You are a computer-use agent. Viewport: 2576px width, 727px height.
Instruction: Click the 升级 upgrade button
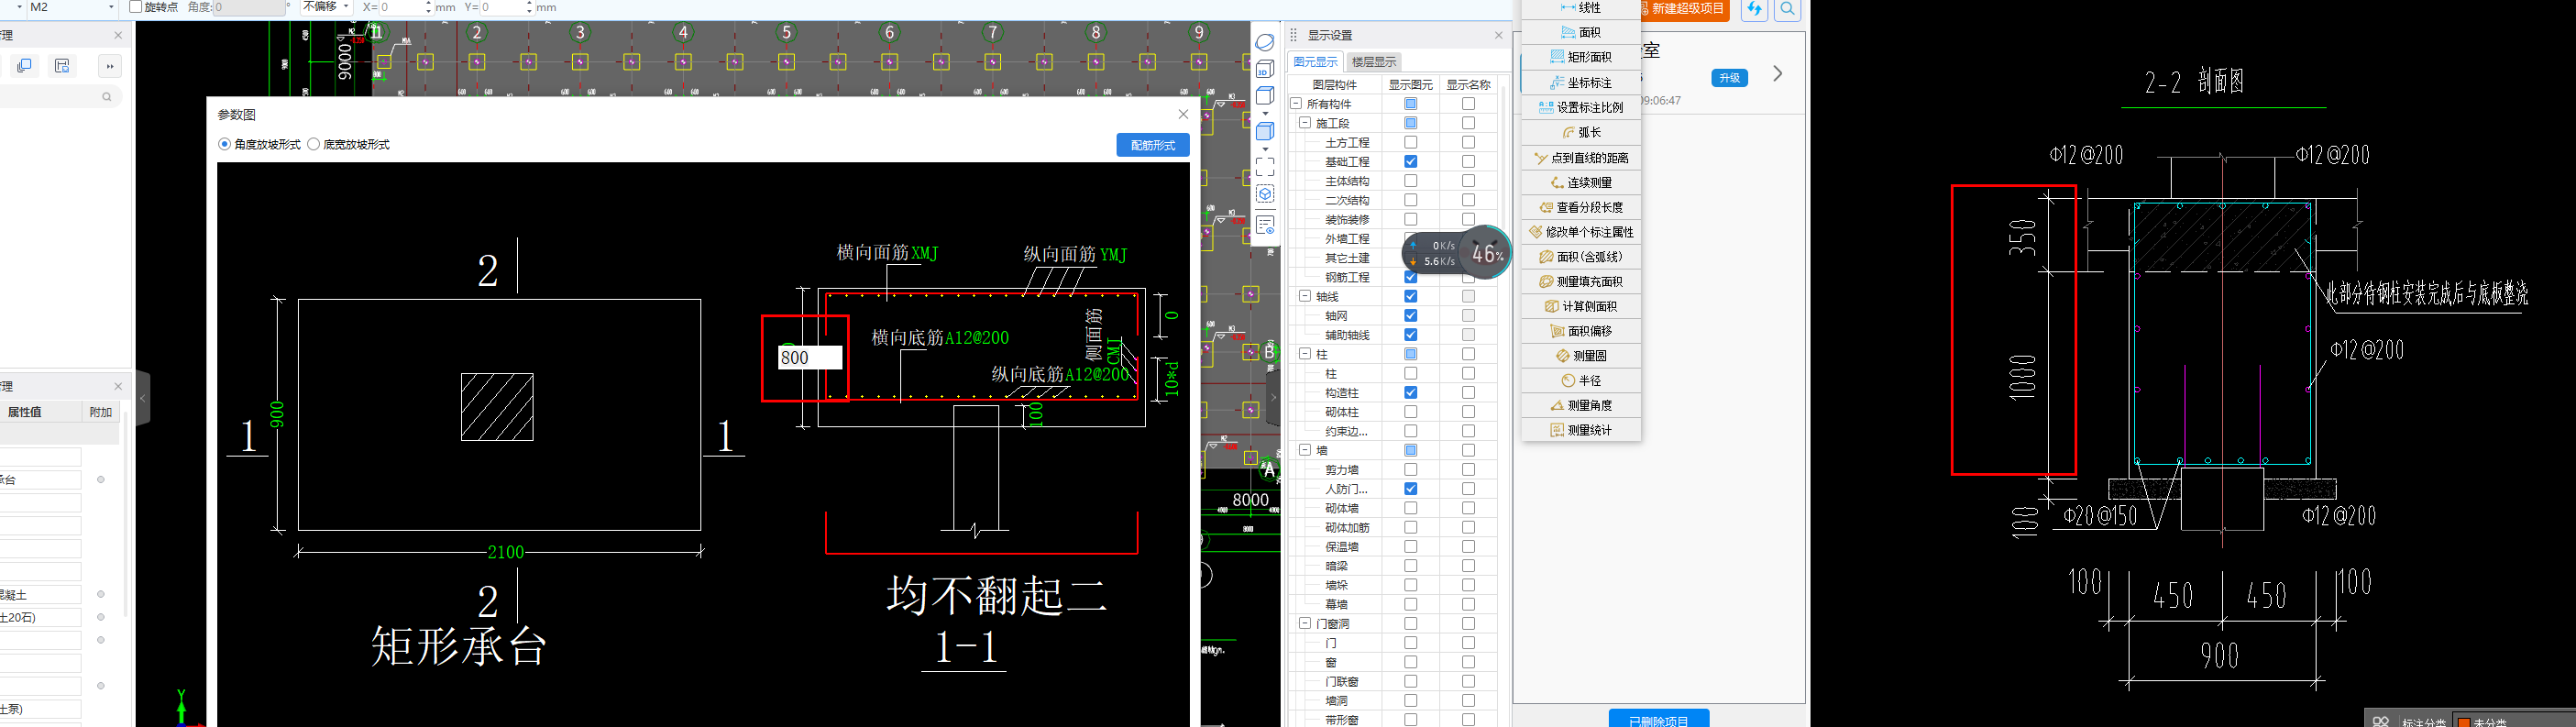click(1729, 78)
